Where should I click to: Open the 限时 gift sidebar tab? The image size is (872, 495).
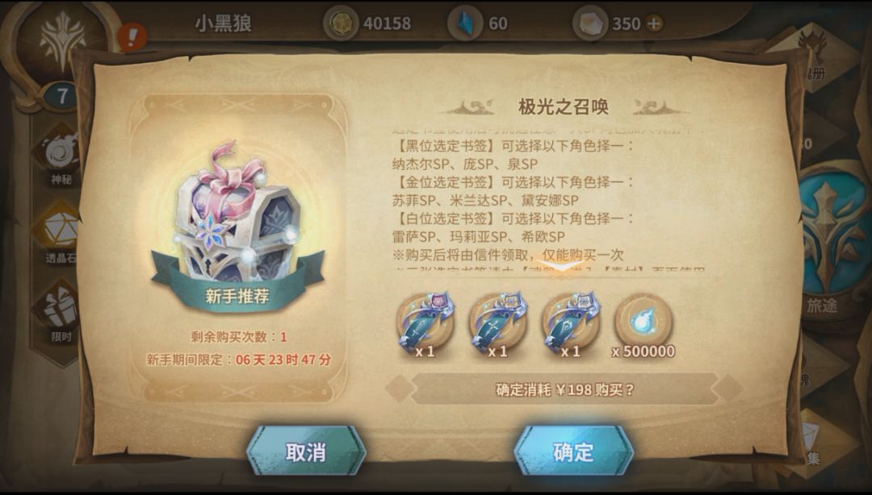[x=59, y=312]
